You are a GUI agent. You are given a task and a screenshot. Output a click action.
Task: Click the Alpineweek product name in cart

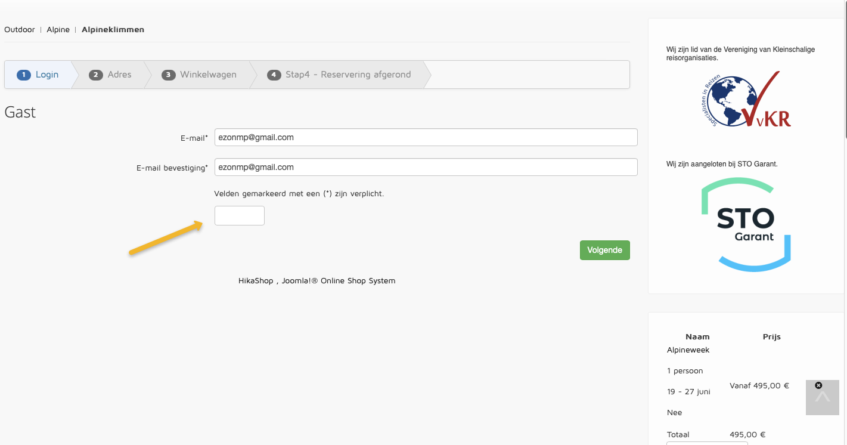pyautogui.click(x=688, y=350)
